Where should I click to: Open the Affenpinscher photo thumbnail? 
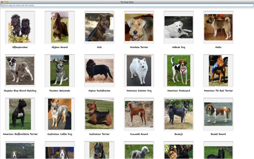(20, 27)
